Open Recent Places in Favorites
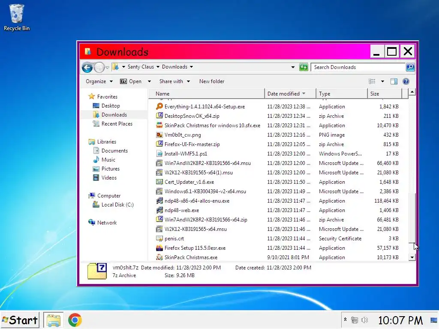The image size is (439, 329). click(117, 124)
